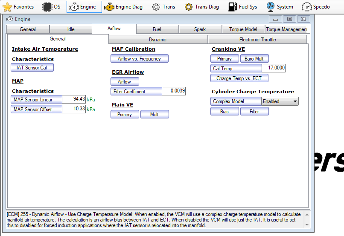
Task: Open the Engine Diag icon
Action: point(109,7)
